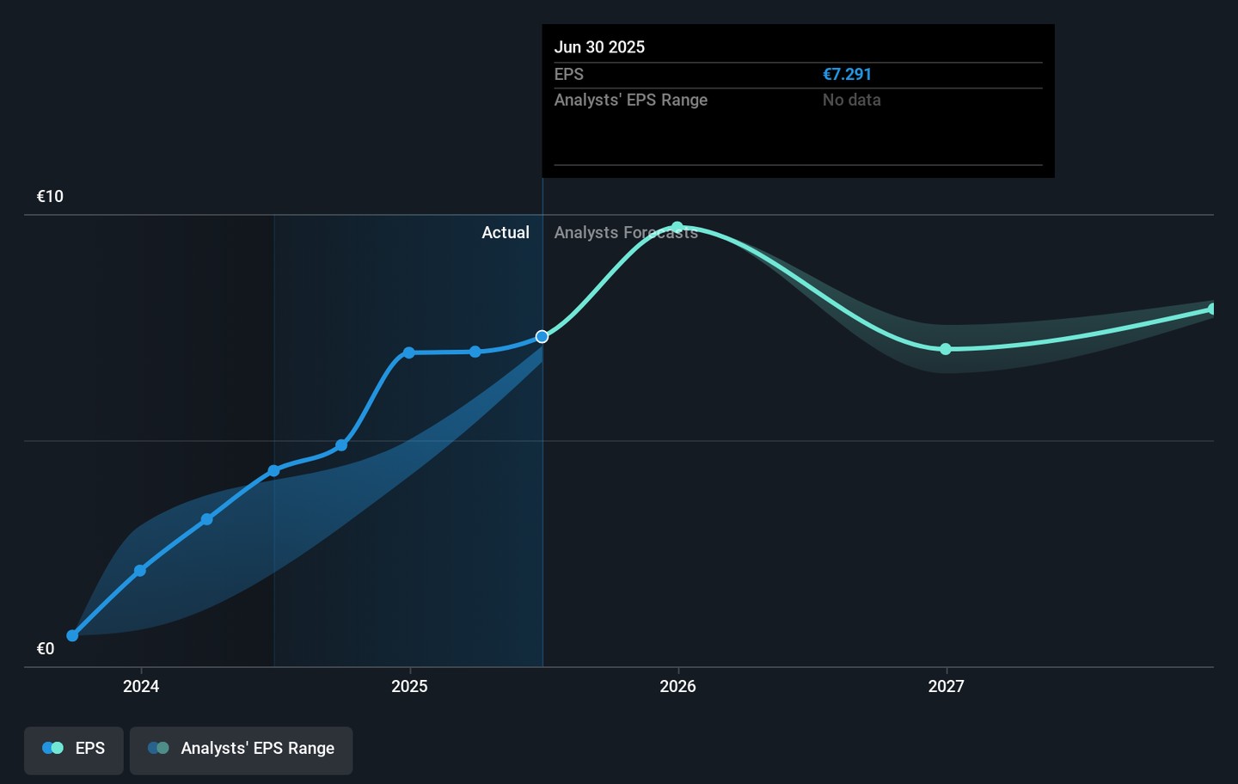The height and width of the screenshot is (784, 1238).
Task: Click the €7.291 EPS value in tooltip
Action: coord(847,75)
